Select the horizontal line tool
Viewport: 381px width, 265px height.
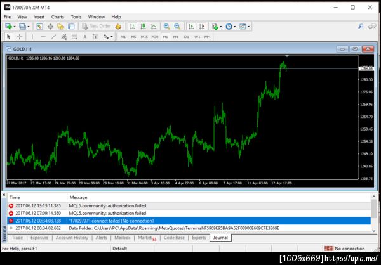click(x=43, y=37)
